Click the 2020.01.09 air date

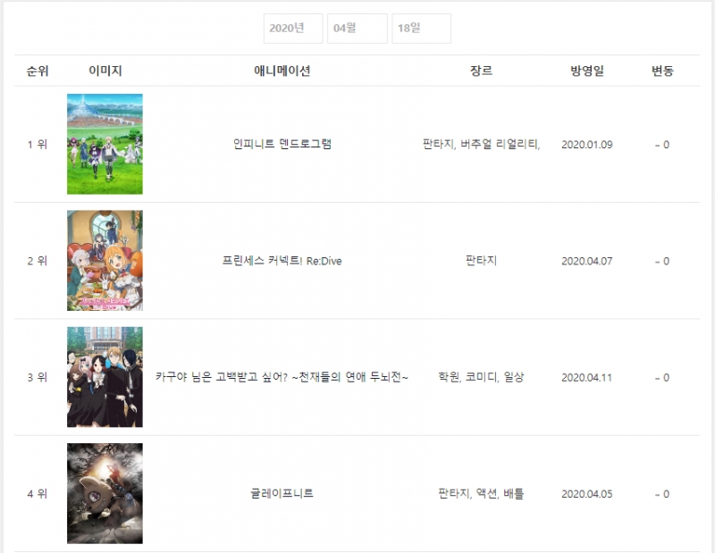click(x=587, y=145)
